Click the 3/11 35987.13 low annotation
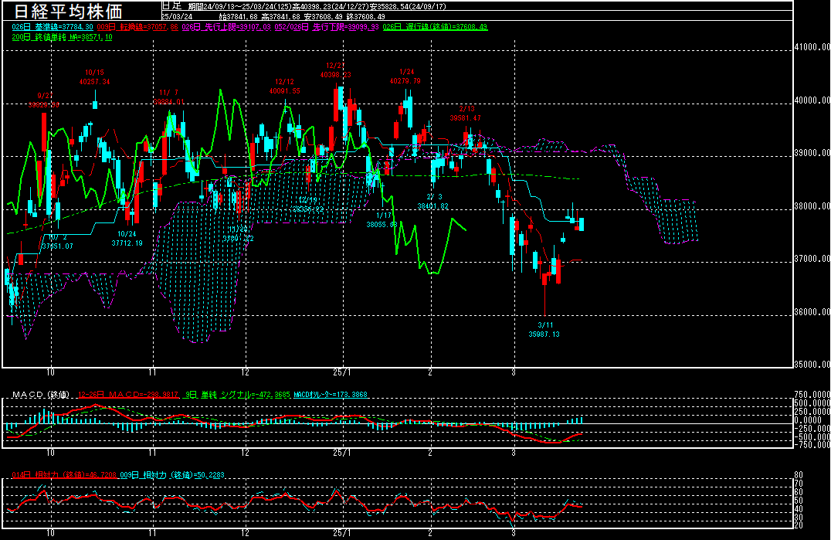 [544, 330]
